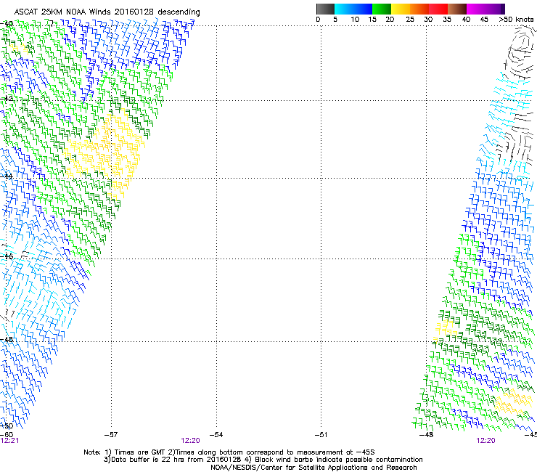Screen dimensions: 537x472
Task: Click the green 15-20 knots legend swatch
Action: [x=382, y=9]
